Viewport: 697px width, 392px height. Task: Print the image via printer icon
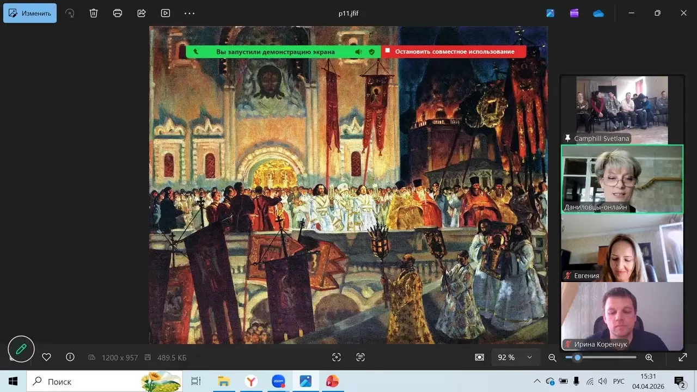pos(118,13)
